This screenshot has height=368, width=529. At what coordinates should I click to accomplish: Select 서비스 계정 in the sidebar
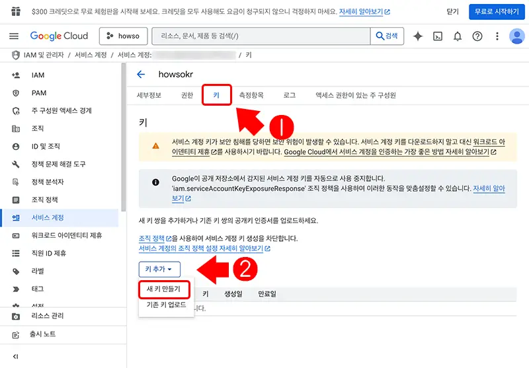60,218
